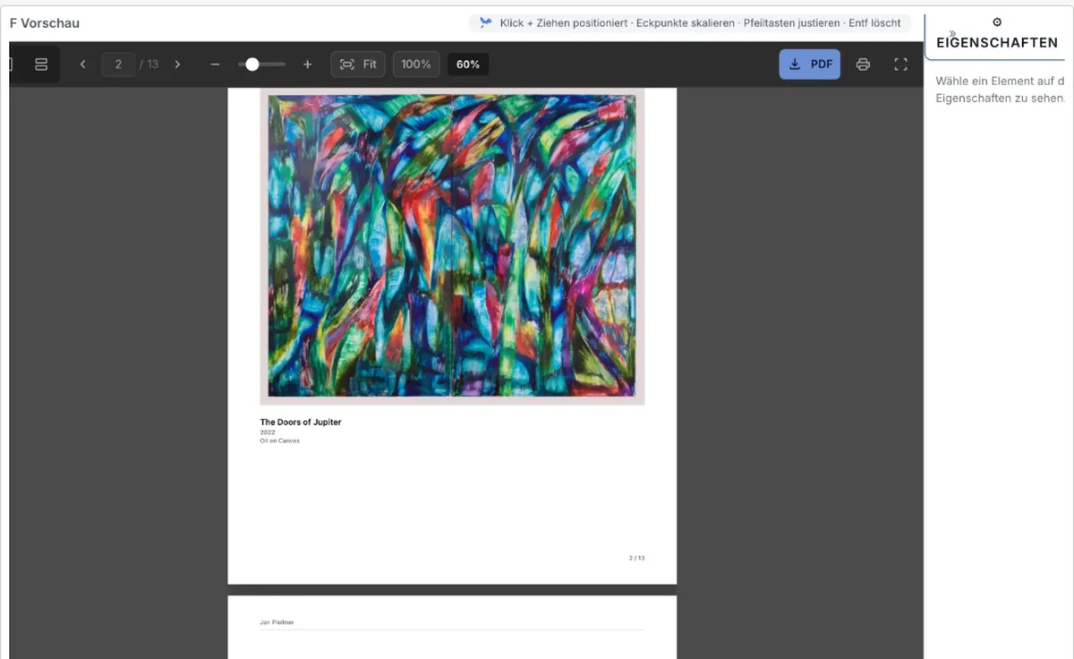This screenshot has height=659, width=1074.
Task: Download the document as PDF
Action: (x=810, y=64)
